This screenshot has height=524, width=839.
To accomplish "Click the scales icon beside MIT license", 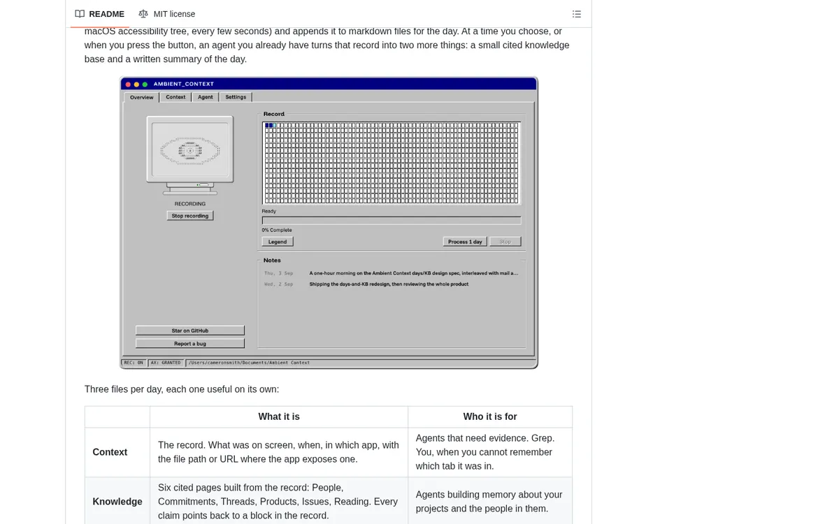I will (143, 14).
